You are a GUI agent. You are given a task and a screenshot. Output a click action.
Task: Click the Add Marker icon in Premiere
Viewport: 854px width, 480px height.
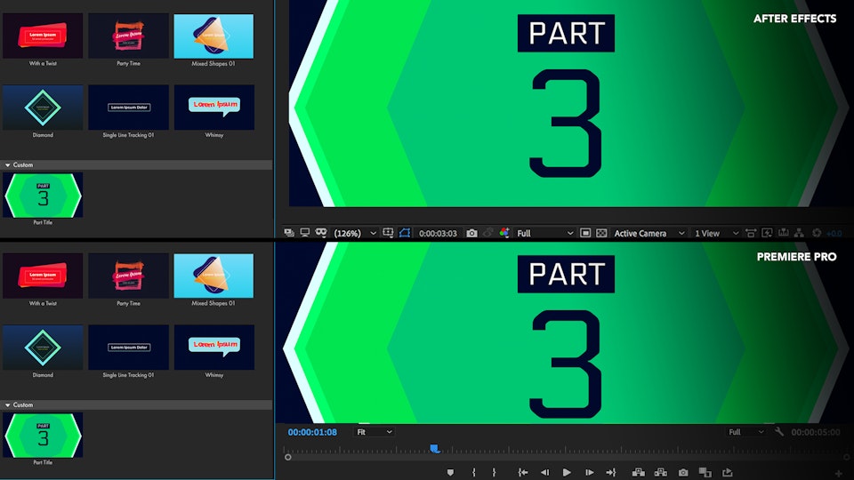click(450, 472)
